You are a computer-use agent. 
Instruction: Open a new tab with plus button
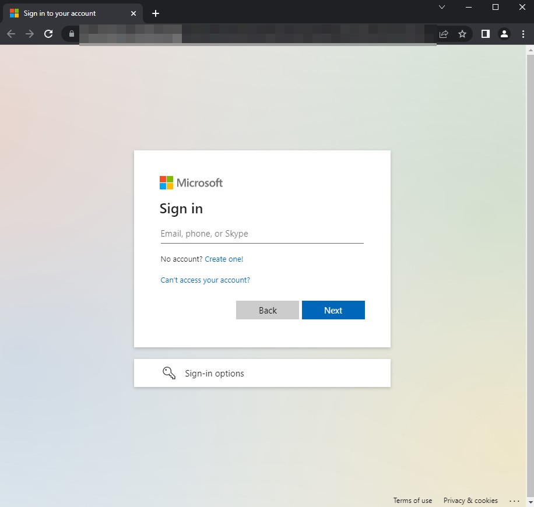tap(156, 13)
